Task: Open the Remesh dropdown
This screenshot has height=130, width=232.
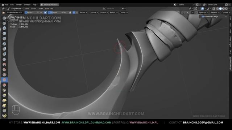Action: (215, 13)
